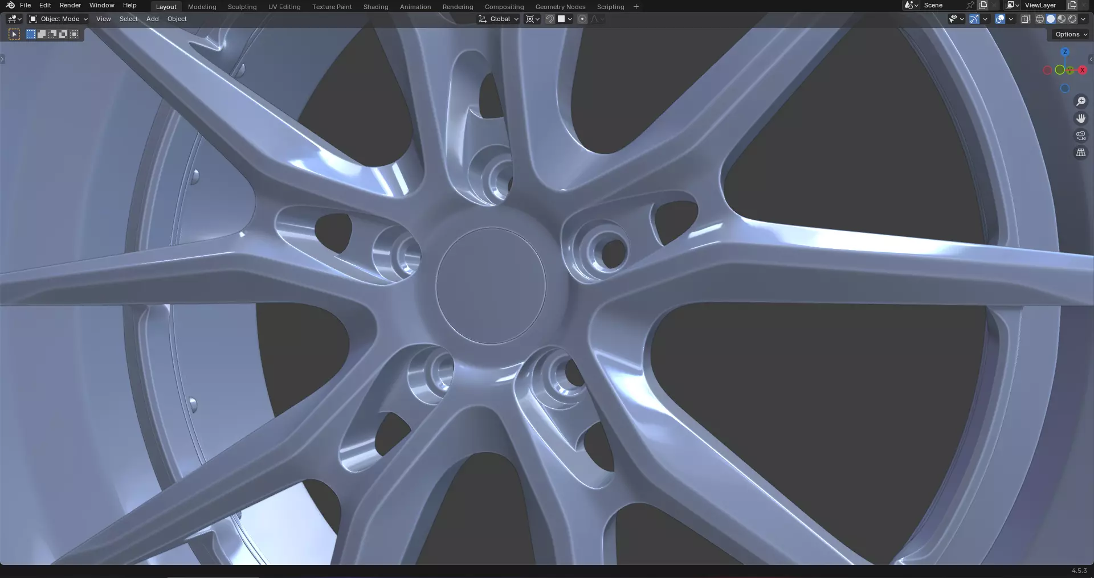Open the viewport Object menu
1094x578 pixels.
(177, 19)
